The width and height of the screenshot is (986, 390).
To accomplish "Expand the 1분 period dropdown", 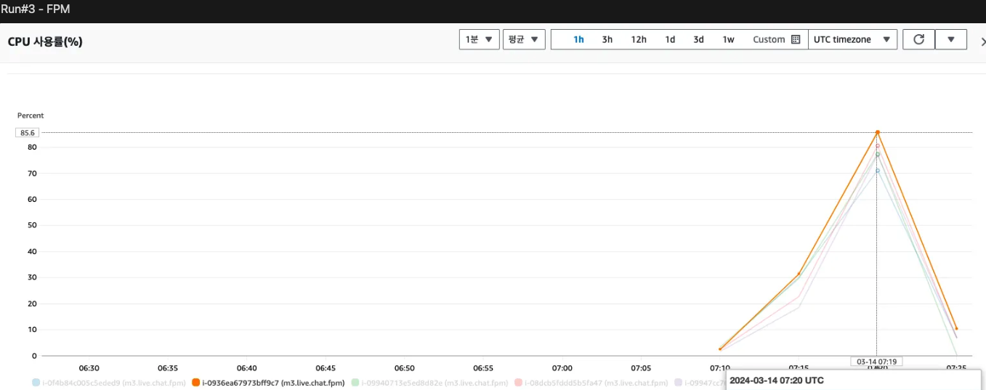I will click(478, 40).
